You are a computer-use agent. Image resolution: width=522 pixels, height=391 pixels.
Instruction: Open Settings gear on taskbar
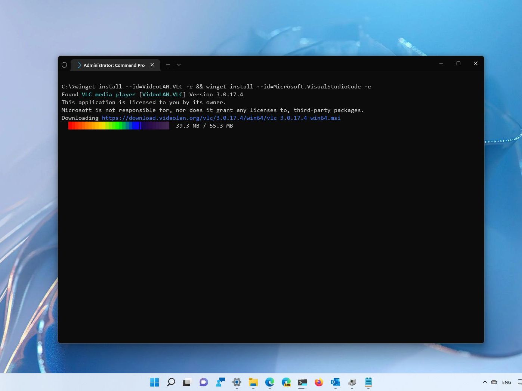[x=237, y=382]
